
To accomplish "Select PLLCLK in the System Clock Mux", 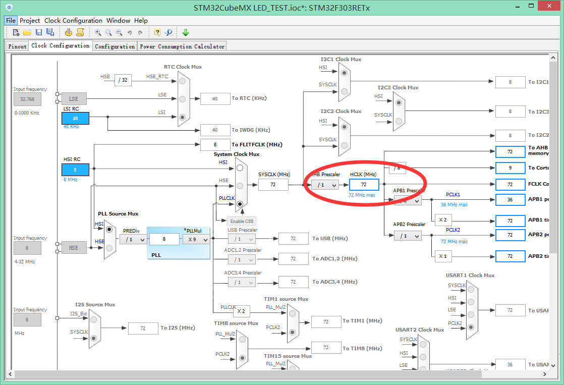I will click(x=240, y=204).
